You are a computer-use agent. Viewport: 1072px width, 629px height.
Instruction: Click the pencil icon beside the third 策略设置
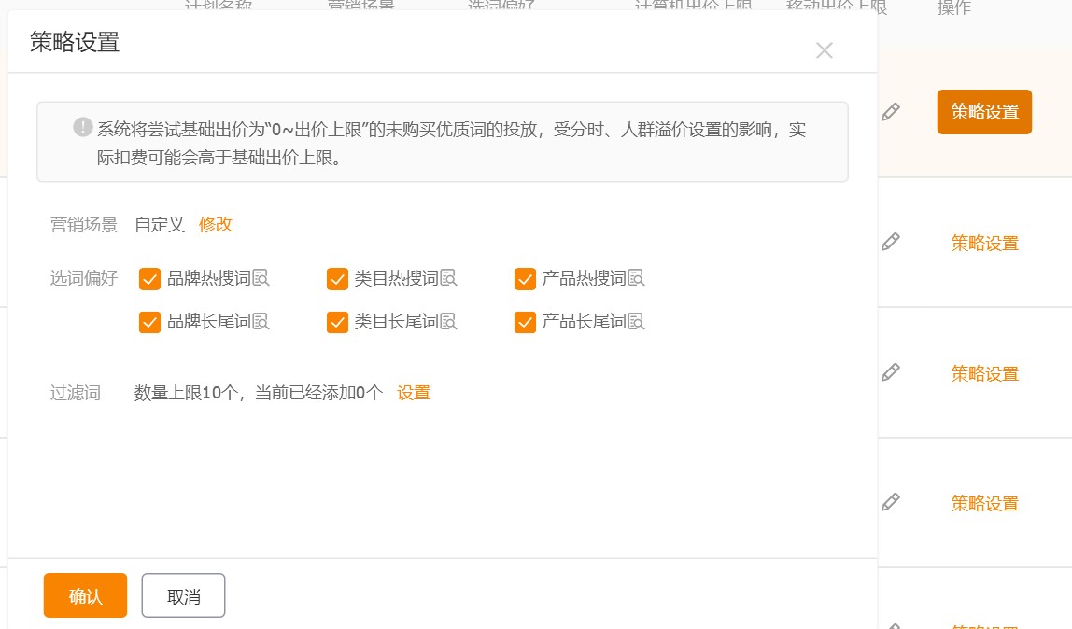(890, 371)
